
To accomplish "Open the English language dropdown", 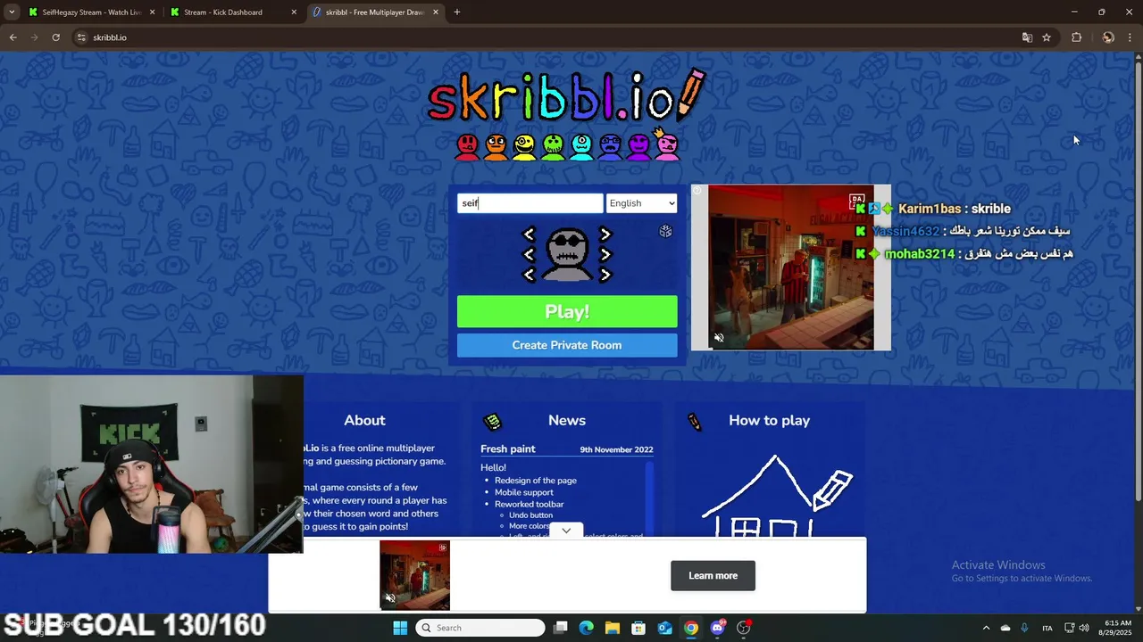I will (641, 203).
